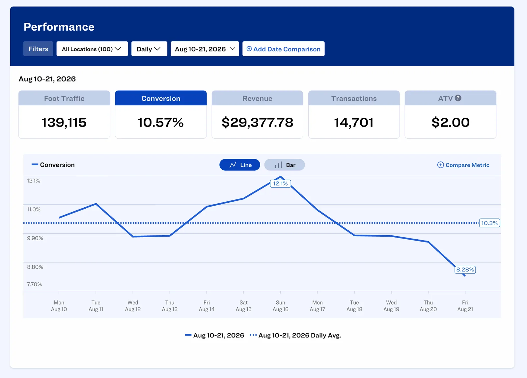Image resolution: width=527 pixels, height=378 pixels.
Task: Click the Sun Aug 16 axis label
Action: coord(281,306)
